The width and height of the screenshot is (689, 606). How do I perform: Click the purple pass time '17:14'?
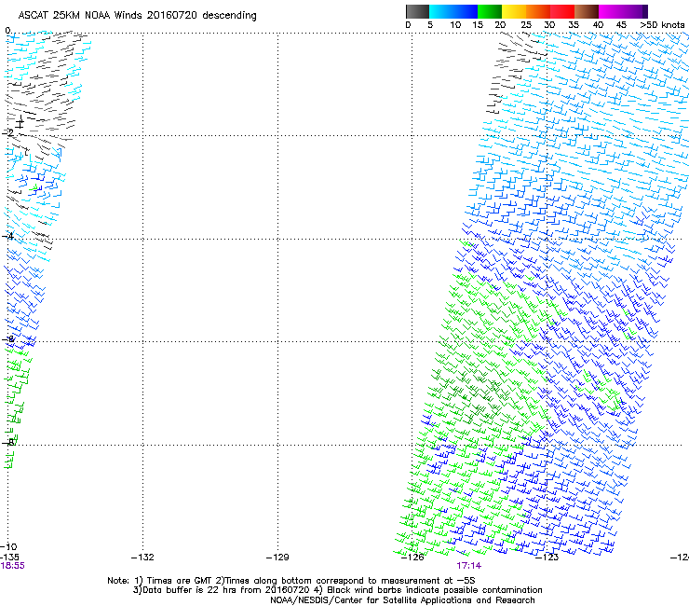[x=469, y=566]
